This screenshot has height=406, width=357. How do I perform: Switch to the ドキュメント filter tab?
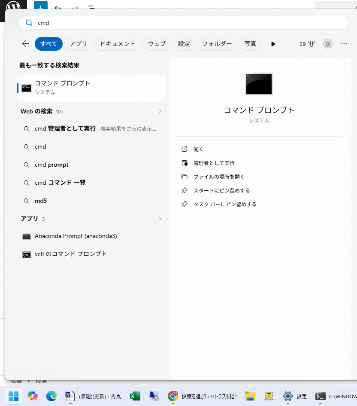[117, 44]
